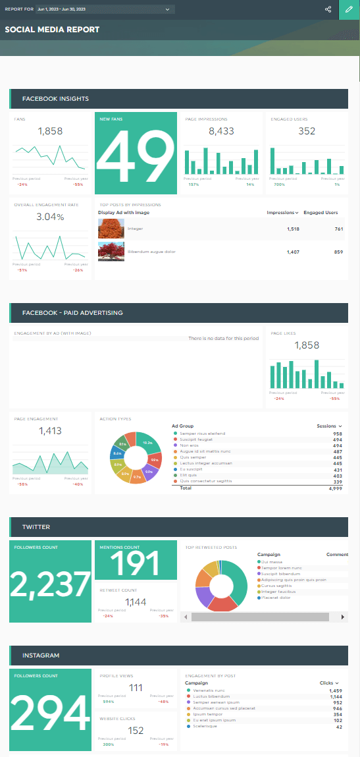This screenshot has width=360, height=757.
Task: Click the Semper risus eleifend legend dot
Action: point(174,434)
